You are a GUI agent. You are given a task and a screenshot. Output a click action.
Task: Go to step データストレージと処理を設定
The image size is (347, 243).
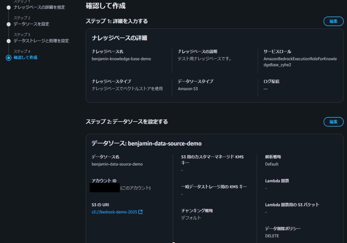tap(41, 41)
